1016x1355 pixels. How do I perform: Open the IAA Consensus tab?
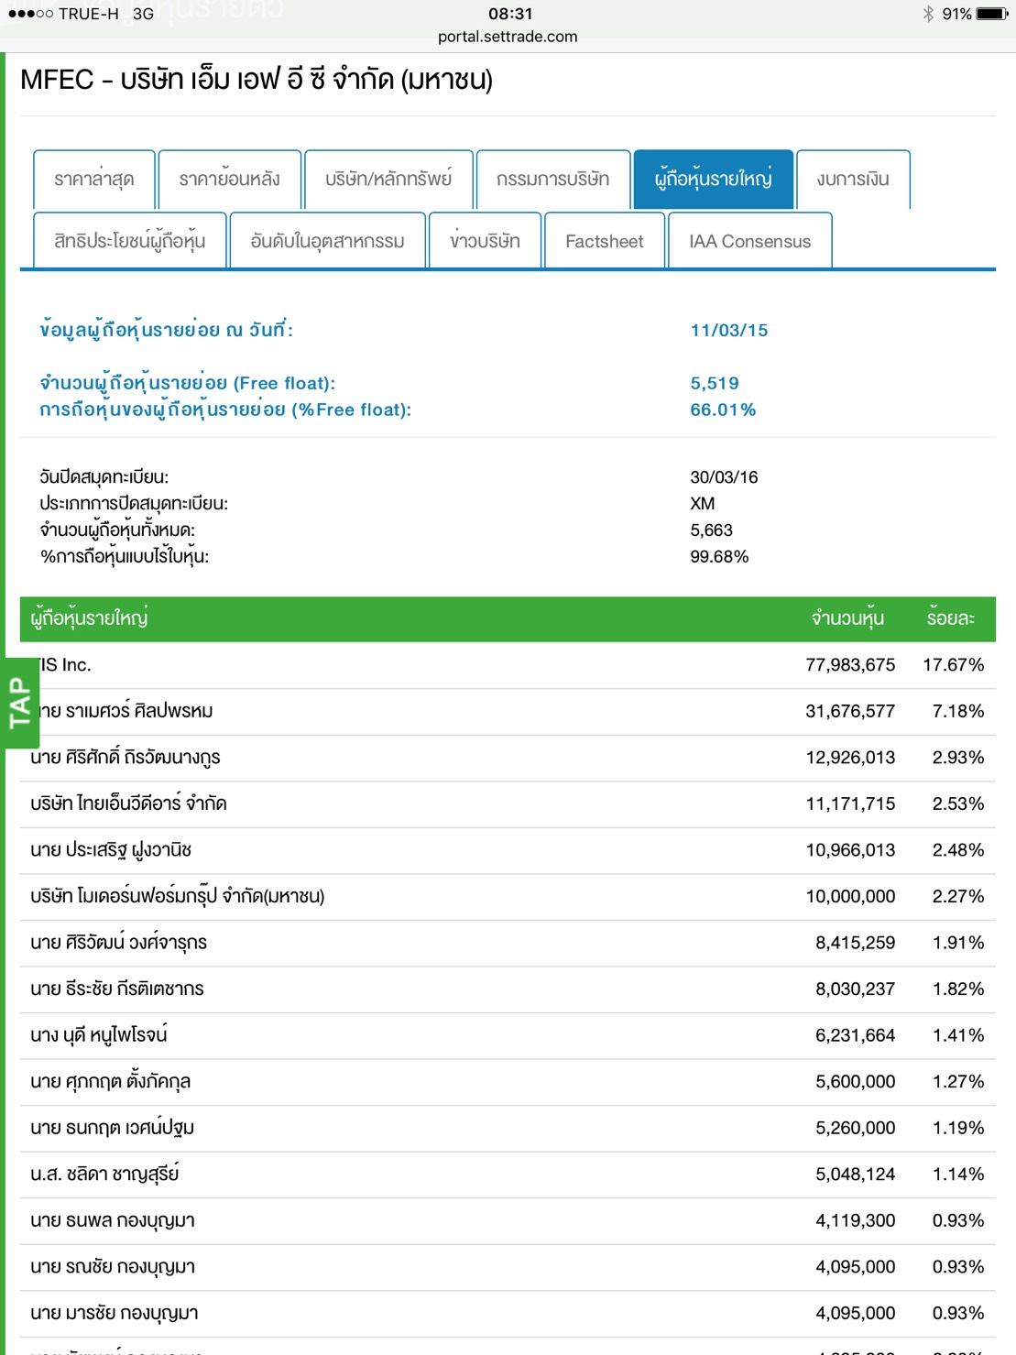(x=749, y=241)
